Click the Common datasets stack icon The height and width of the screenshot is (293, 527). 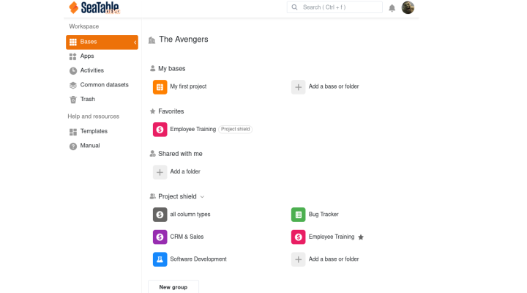pyautogui.click(x=73, y=85)
